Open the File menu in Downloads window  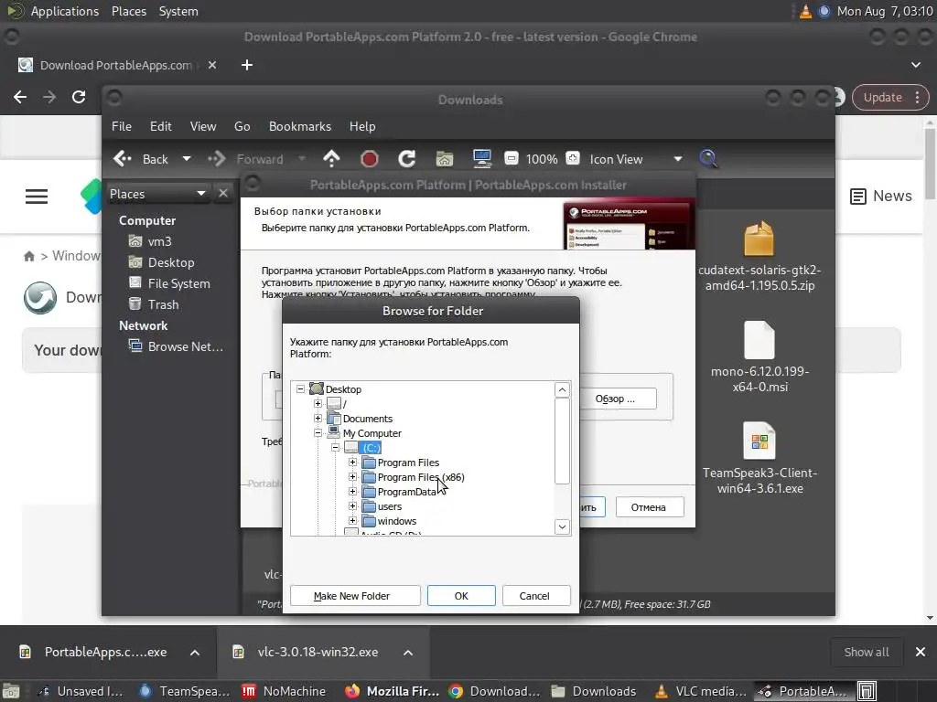[122, 126]
